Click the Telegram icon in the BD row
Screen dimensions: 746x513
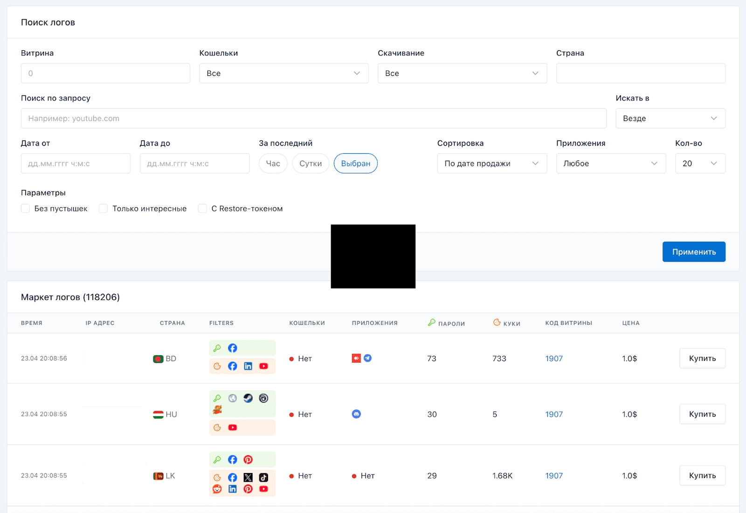click(x=368, y=358)
